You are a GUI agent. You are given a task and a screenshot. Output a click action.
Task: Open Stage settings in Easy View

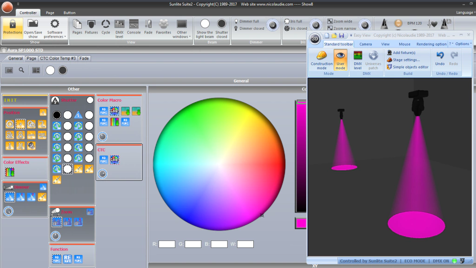click(403, 60)
